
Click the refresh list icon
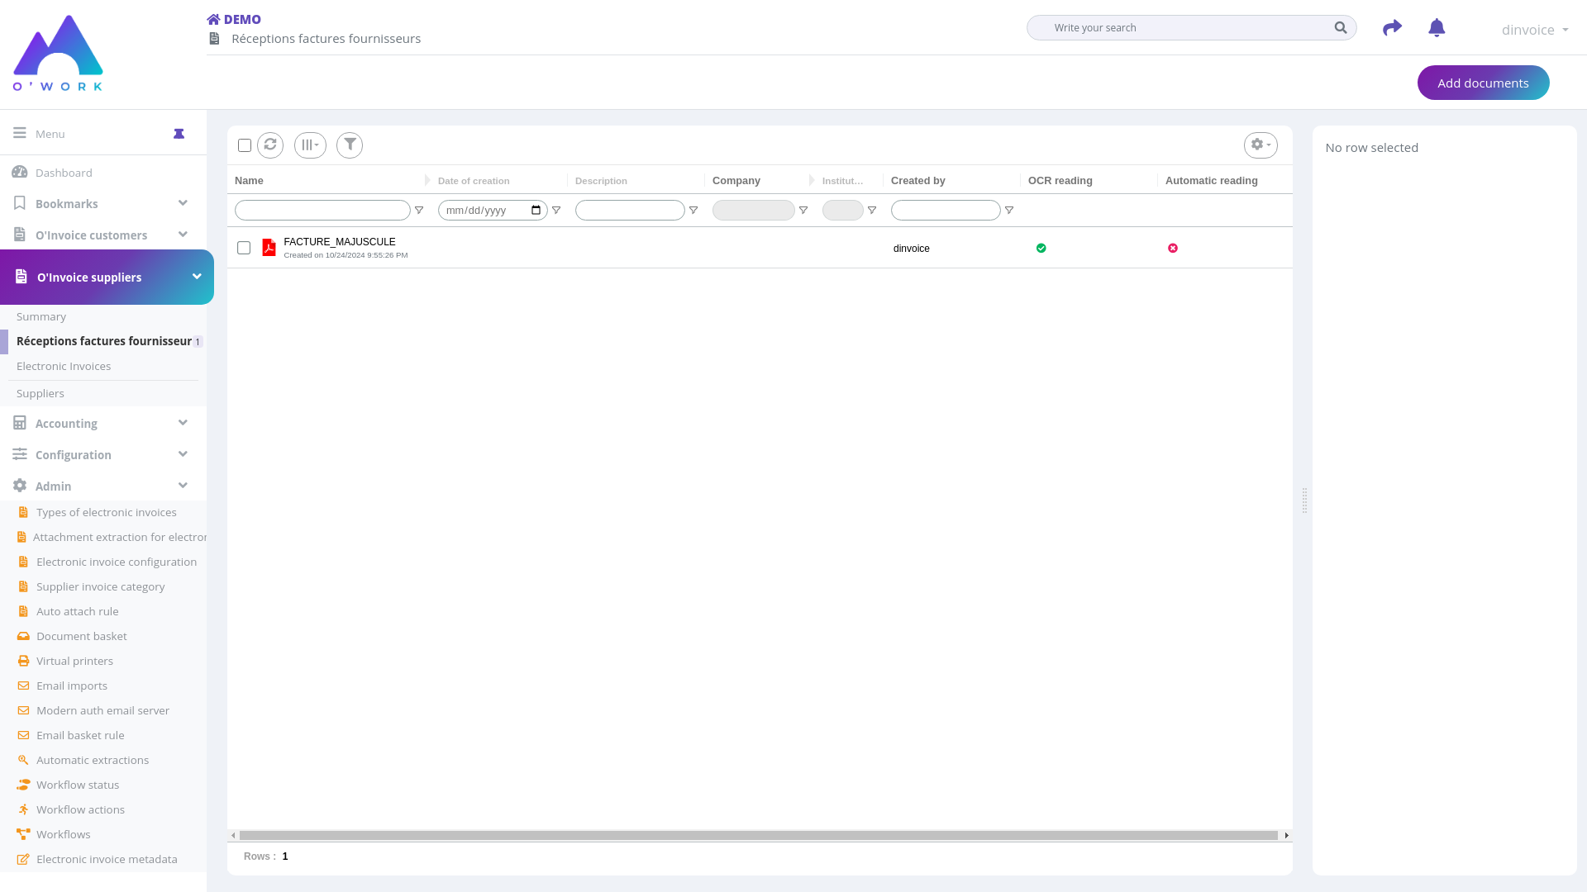click(270, 145)
